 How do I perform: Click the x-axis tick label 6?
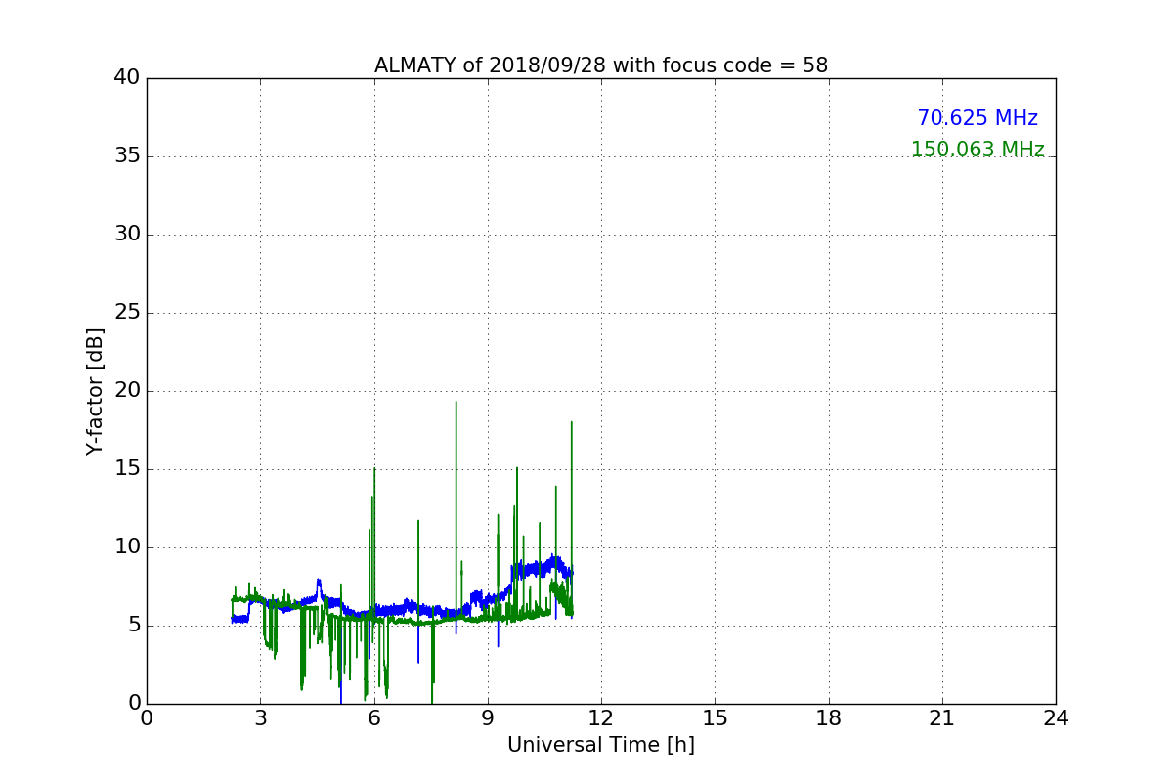(374, 718)
